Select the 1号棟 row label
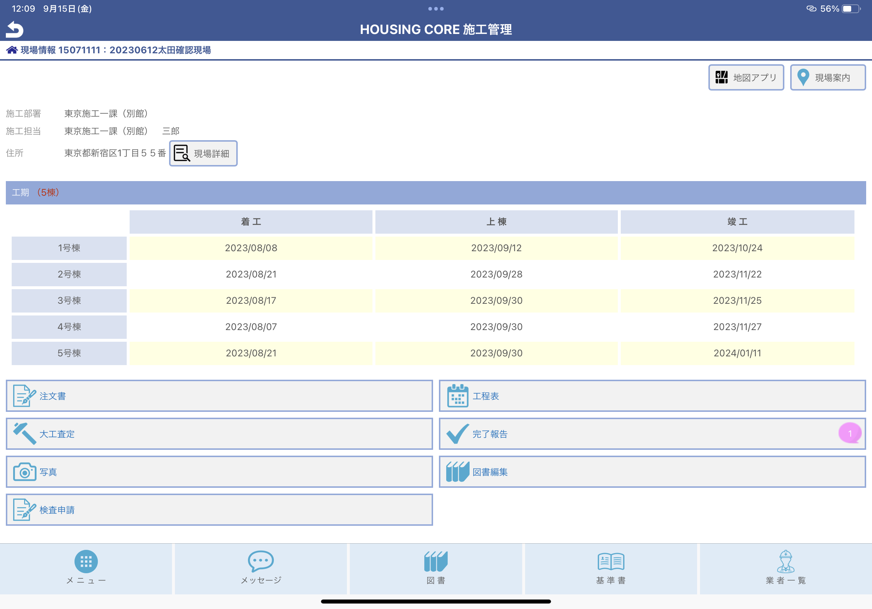Screen dimensions: 872x609 point(69,248)
